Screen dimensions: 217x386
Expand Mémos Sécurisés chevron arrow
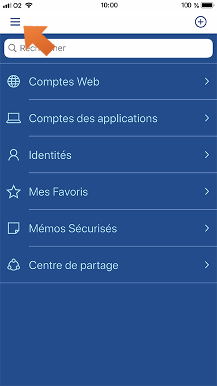(x=207, y=228)
